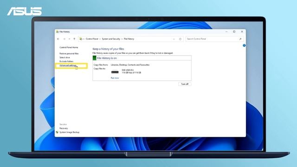Screen dimensions: 297x167
Task: Click the Forward navigation arrow
Action: coord(65,39)
